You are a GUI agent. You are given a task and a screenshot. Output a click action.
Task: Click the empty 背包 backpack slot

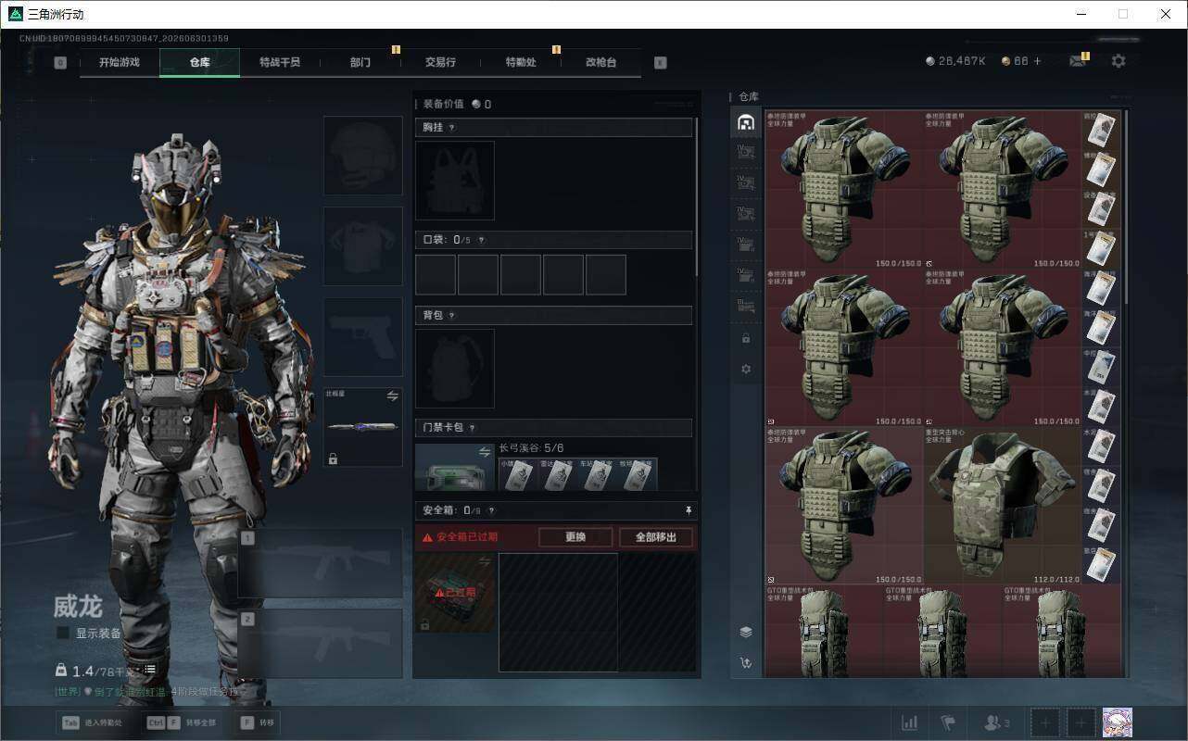point(455,369)
